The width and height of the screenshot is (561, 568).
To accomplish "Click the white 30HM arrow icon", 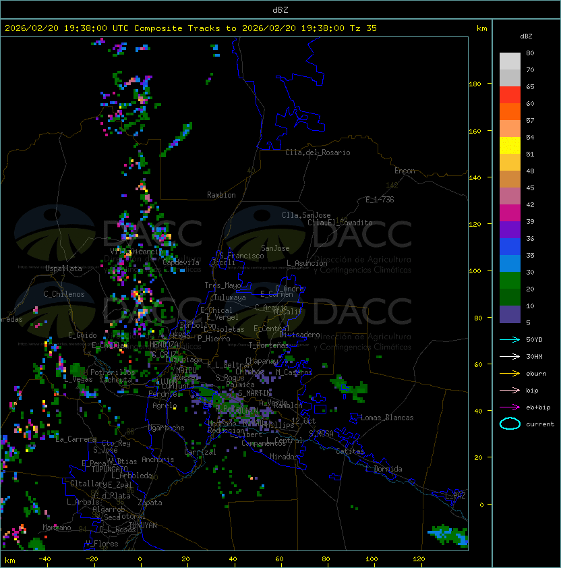I will [510, 356].
